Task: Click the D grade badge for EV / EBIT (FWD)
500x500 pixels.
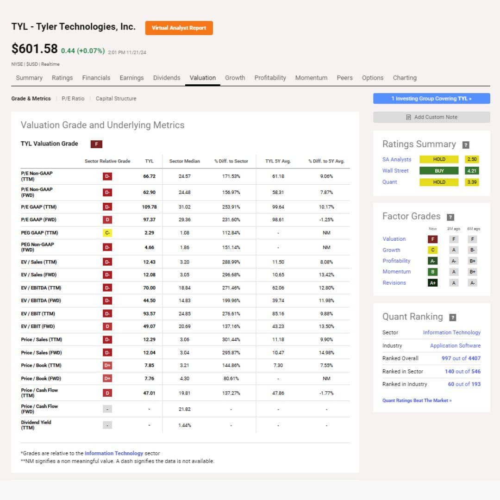Action: (107, 326)
